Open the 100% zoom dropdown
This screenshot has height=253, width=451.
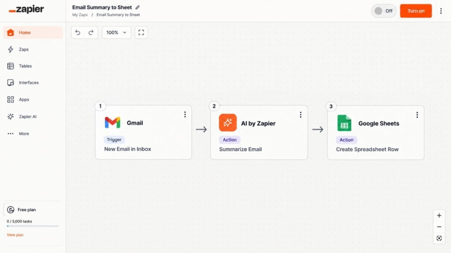116,33
